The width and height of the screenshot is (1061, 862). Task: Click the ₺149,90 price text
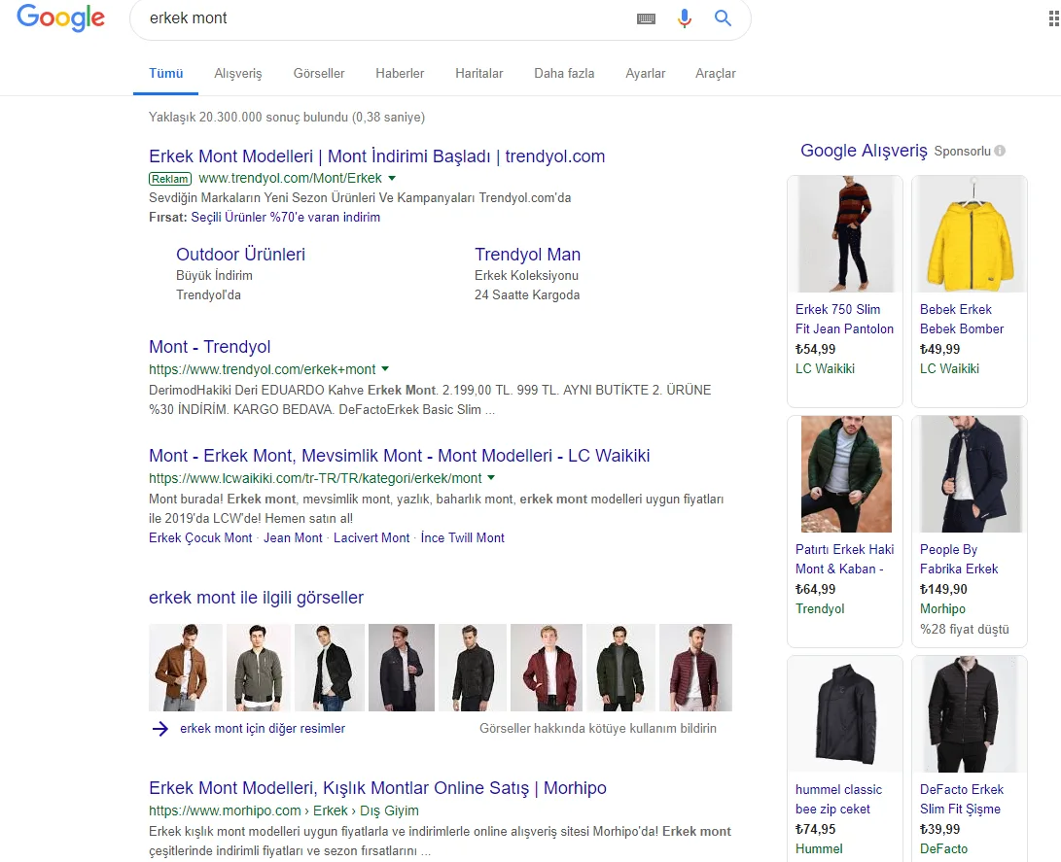(x=943, y=589)
